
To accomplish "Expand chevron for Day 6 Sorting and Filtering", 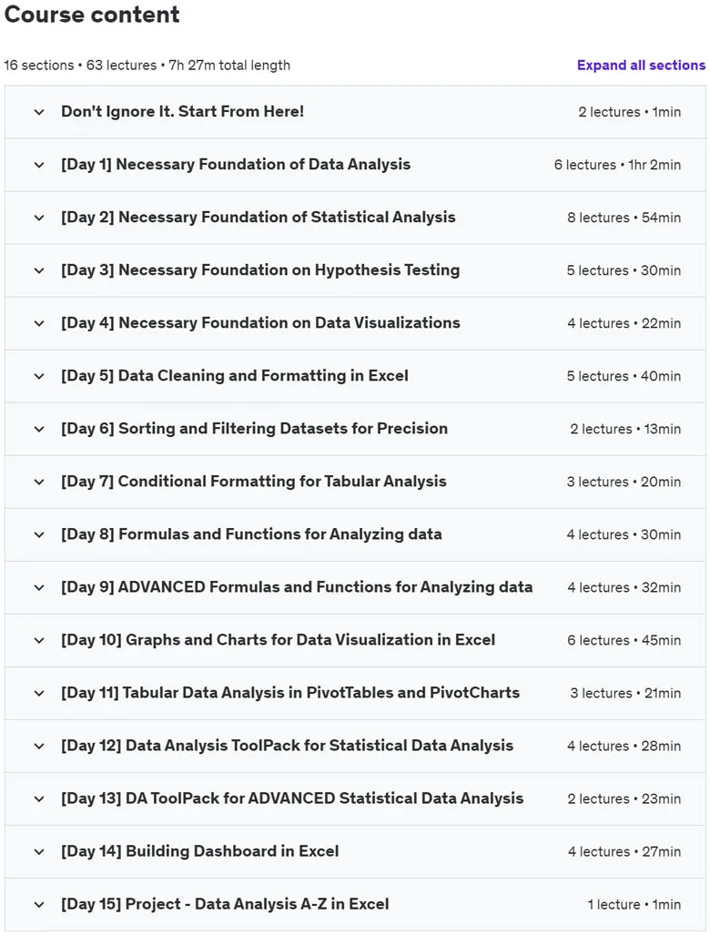I will (x=39, y=430).
